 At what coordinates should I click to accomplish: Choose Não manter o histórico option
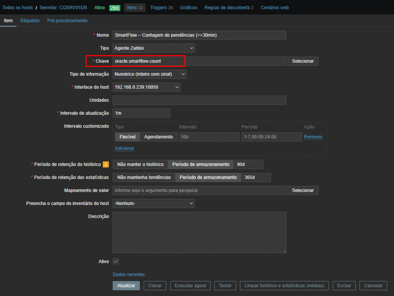pos(140,164)
